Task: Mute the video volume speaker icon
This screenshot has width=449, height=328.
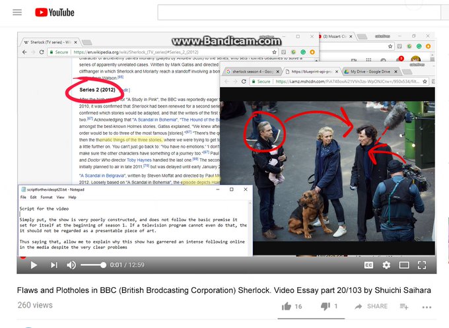Action: [x=71, y=265]
